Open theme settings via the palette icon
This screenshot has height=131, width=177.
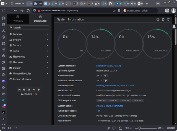39,89
